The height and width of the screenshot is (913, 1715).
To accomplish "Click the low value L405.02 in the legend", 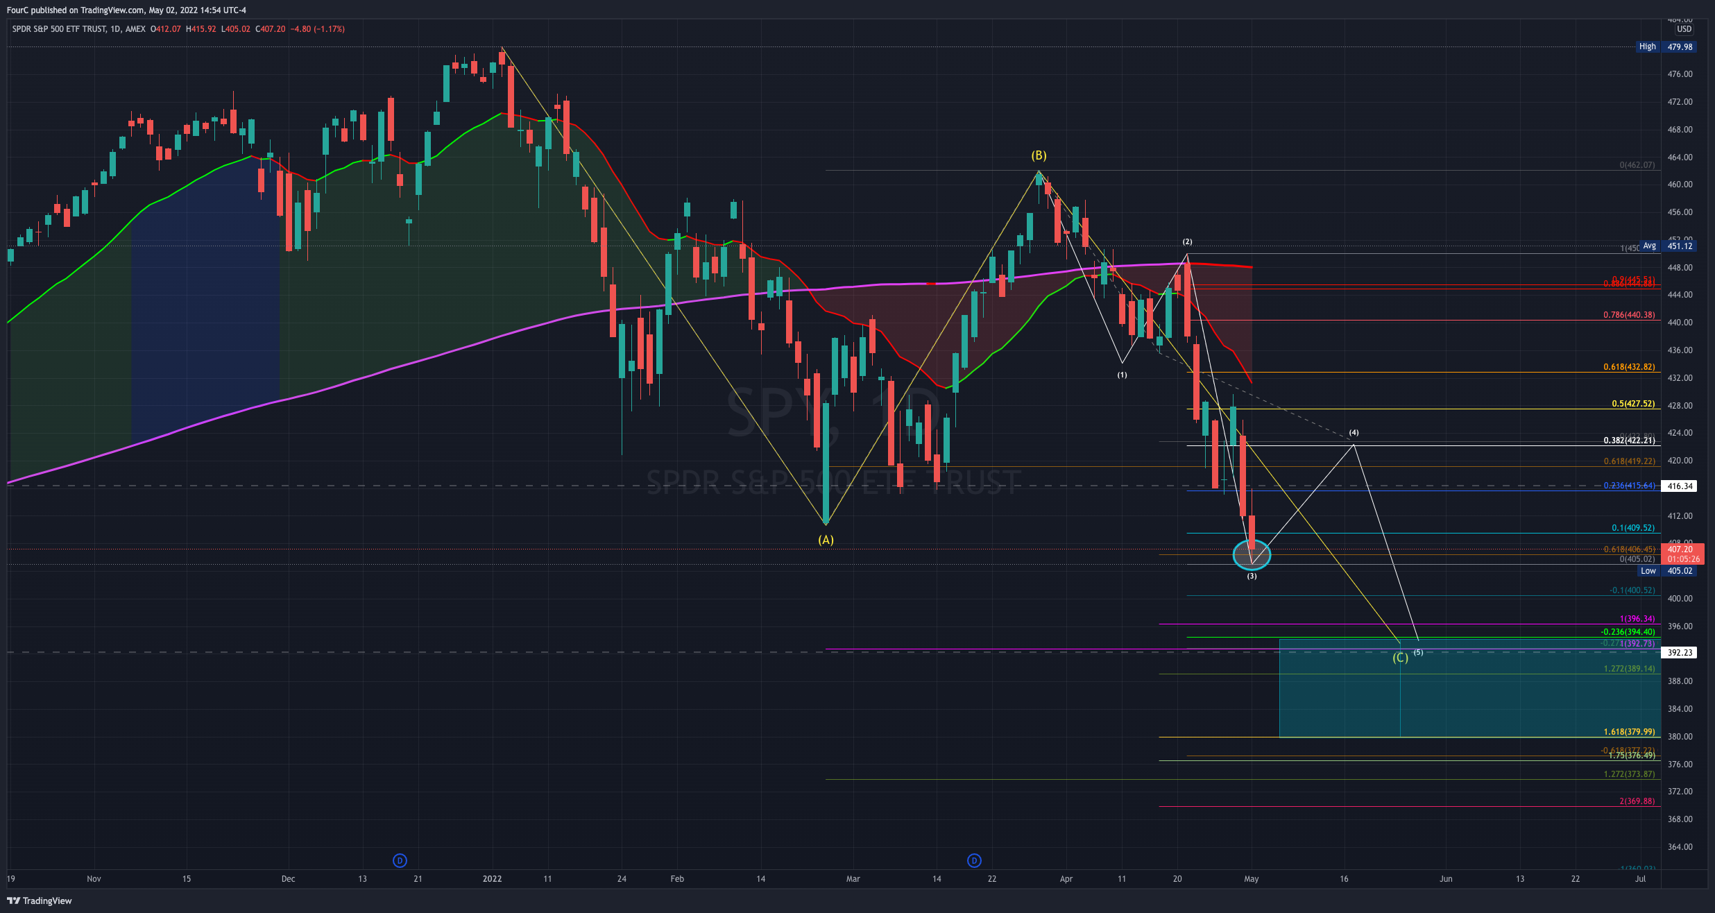I will pos(236,29).
